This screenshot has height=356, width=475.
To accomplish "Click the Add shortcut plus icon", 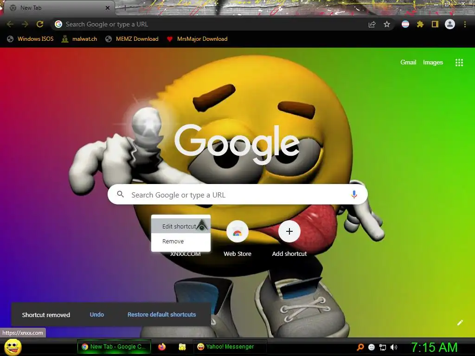I will pyautogui.click(x=289, y=232).
